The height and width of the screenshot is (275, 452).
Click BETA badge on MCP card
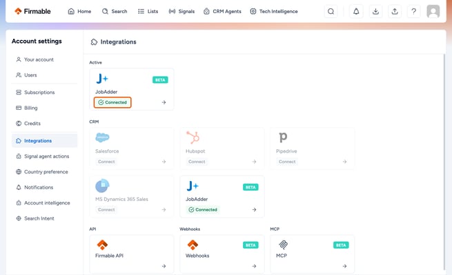[x=341, y=245]
